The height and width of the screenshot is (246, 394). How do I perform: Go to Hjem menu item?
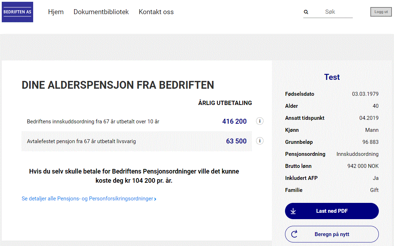point(56,12)
